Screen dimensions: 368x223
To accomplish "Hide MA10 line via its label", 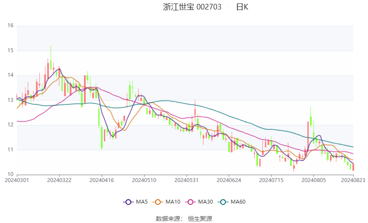I will tap(173, 202).
